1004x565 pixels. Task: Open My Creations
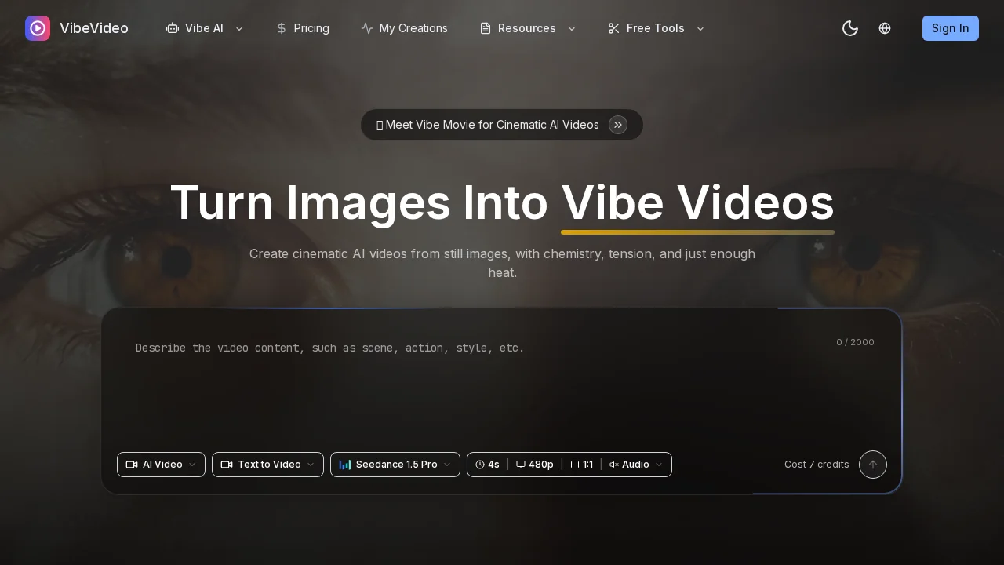pos(405,28)
